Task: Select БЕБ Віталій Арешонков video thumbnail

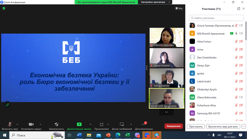Action: [167, 98]
